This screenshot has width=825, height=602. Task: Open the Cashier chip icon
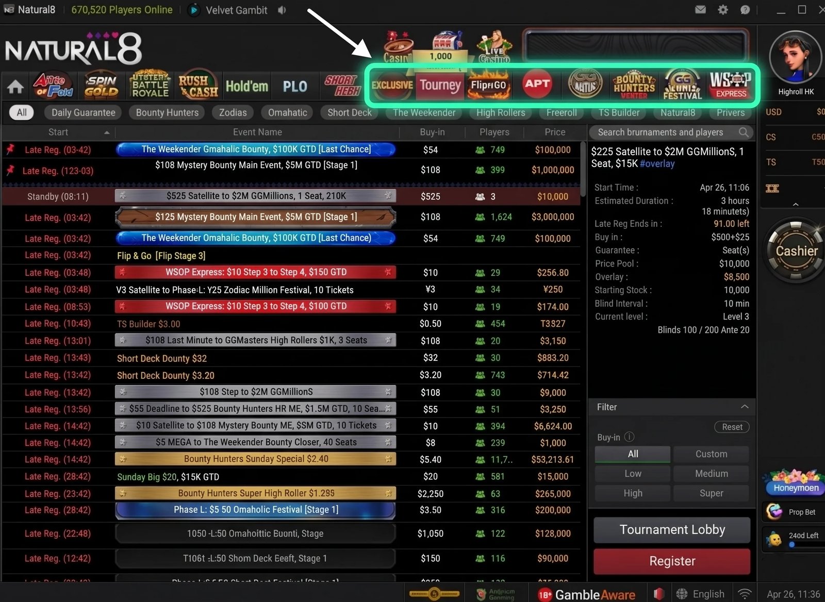796,251
